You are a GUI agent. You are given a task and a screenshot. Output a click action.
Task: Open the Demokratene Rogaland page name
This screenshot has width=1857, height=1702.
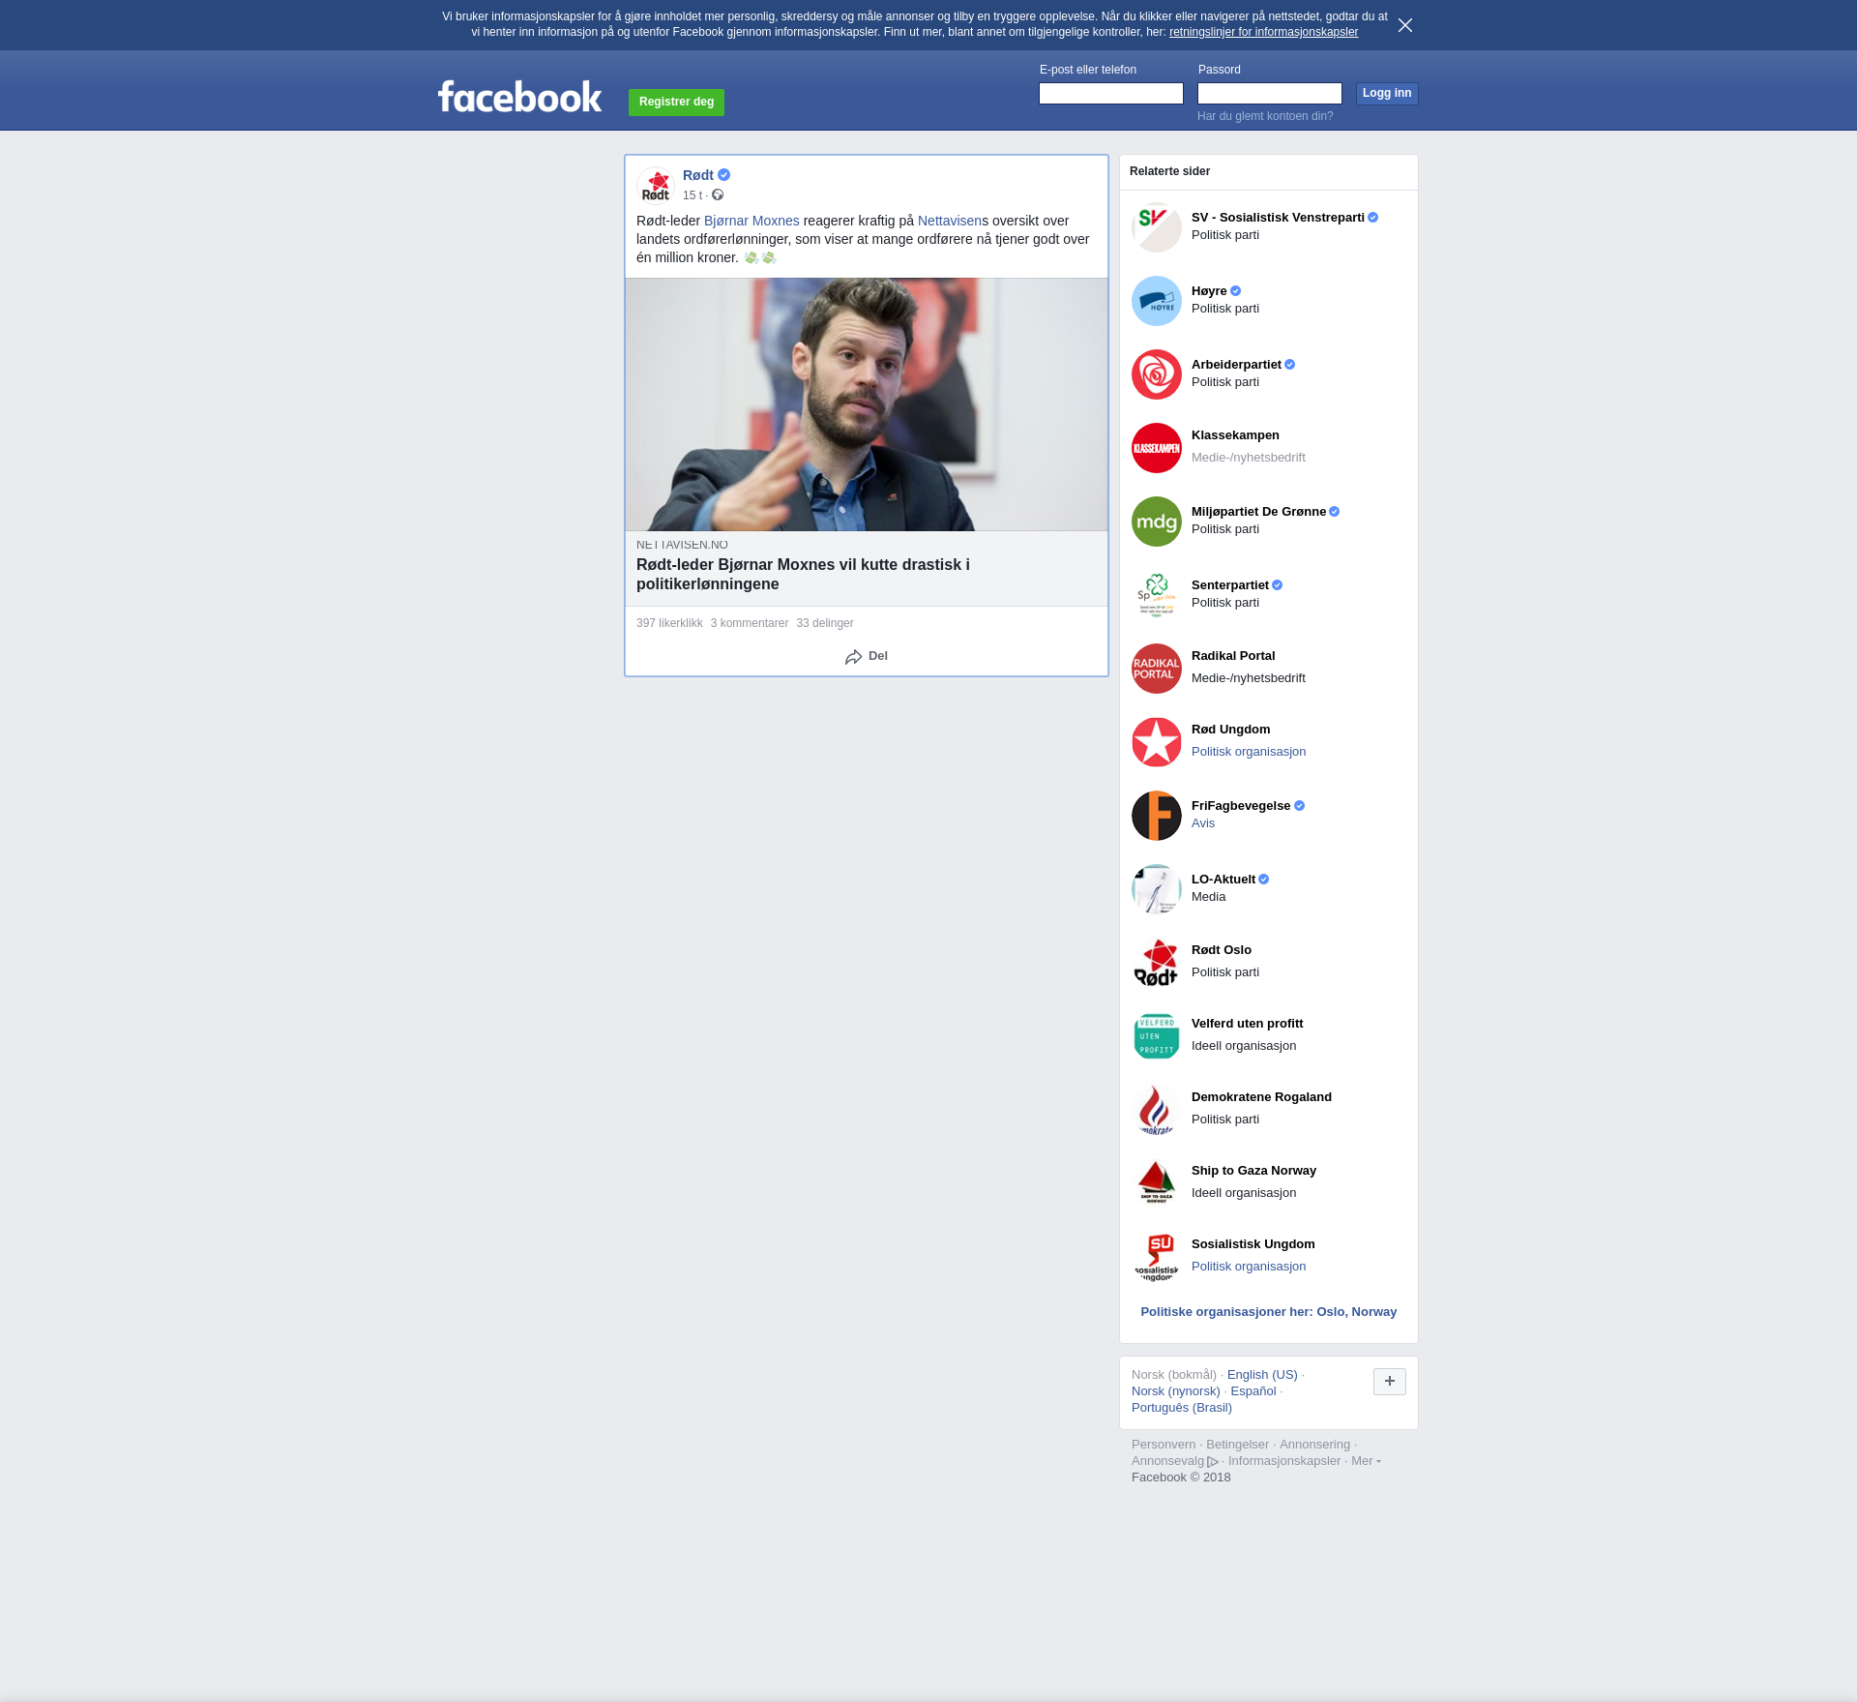pos(1261,1097)
